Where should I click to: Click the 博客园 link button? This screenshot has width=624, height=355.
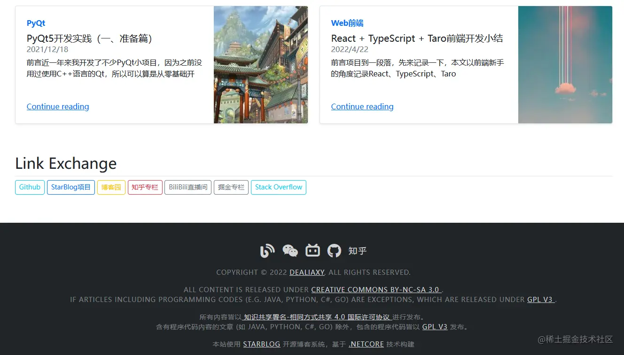pyautogui.click(x=111, y=187)
